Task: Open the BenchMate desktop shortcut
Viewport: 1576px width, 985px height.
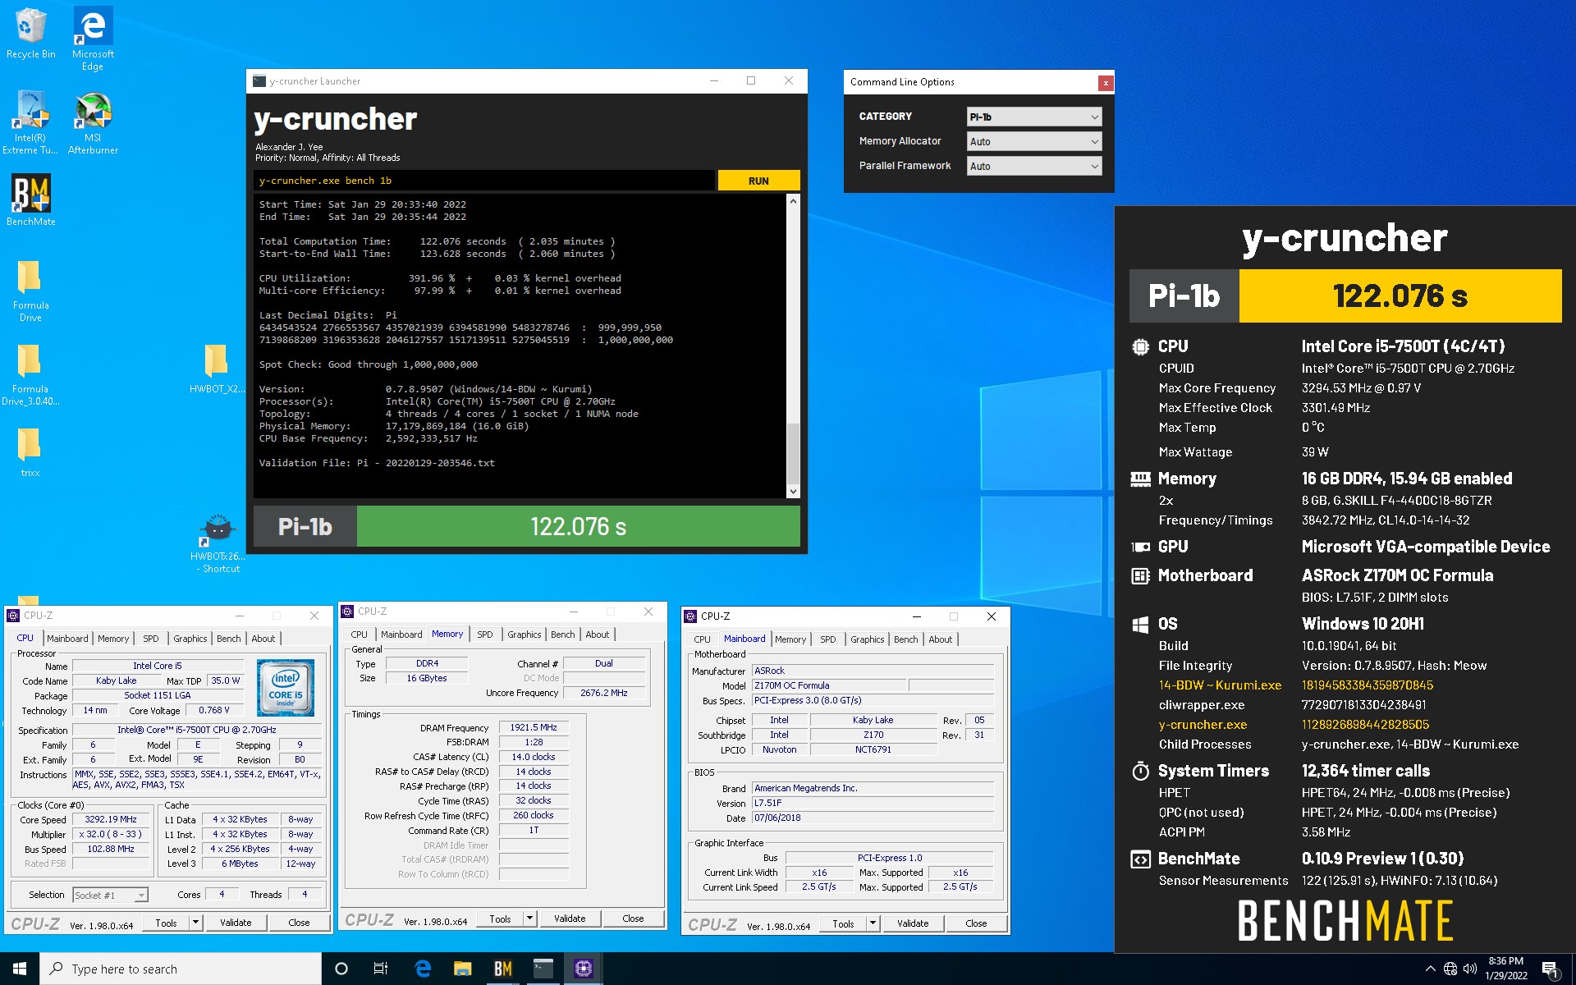Action: tap(30, 199)
